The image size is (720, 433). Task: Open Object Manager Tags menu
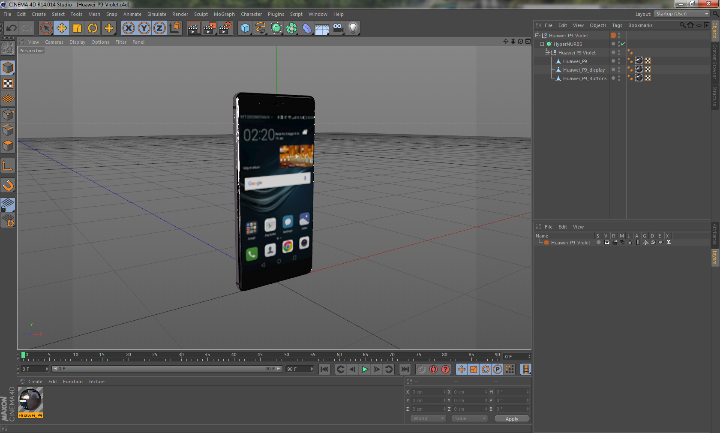(x=617, y=25)
